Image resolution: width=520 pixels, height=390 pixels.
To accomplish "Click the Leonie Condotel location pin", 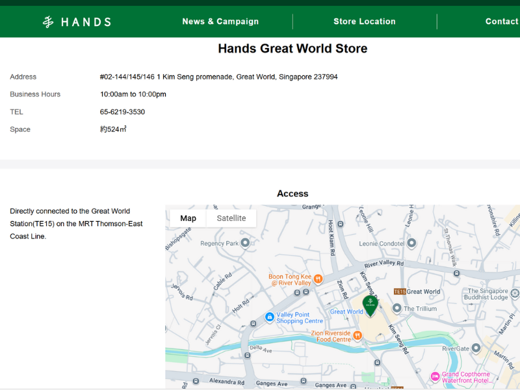I will tap(411, 243).
